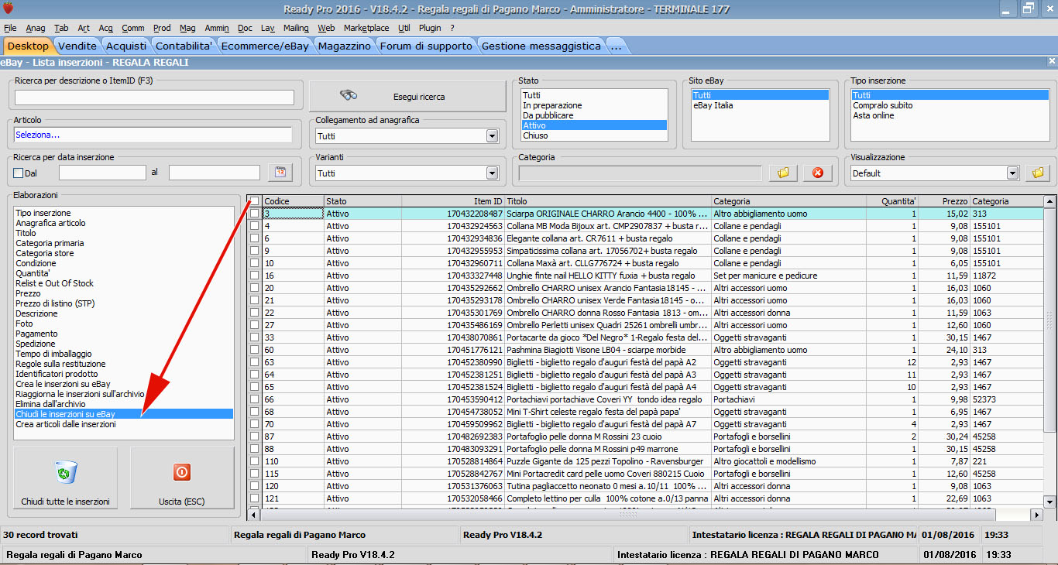Viewport: 1058px width, 565px height.
Task: Toggle the select-all checkbox in table header
Action: [254, 201]
